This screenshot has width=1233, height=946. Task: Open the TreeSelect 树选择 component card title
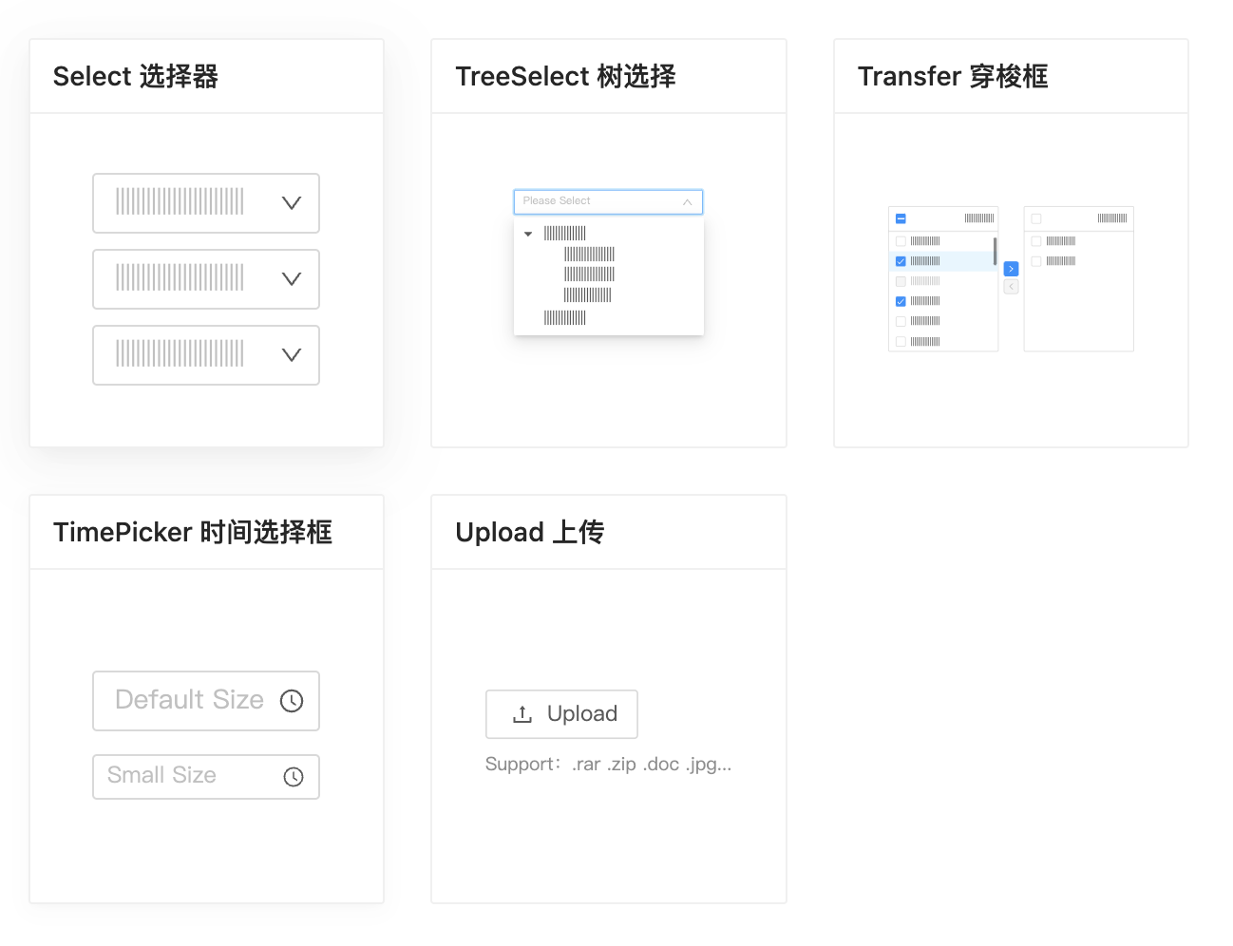tap(565, 76)
